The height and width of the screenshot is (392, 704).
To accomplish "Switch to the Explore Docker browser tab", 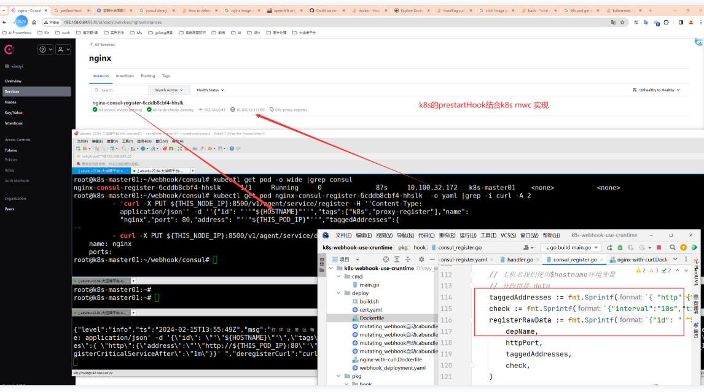I will [411, 10].
